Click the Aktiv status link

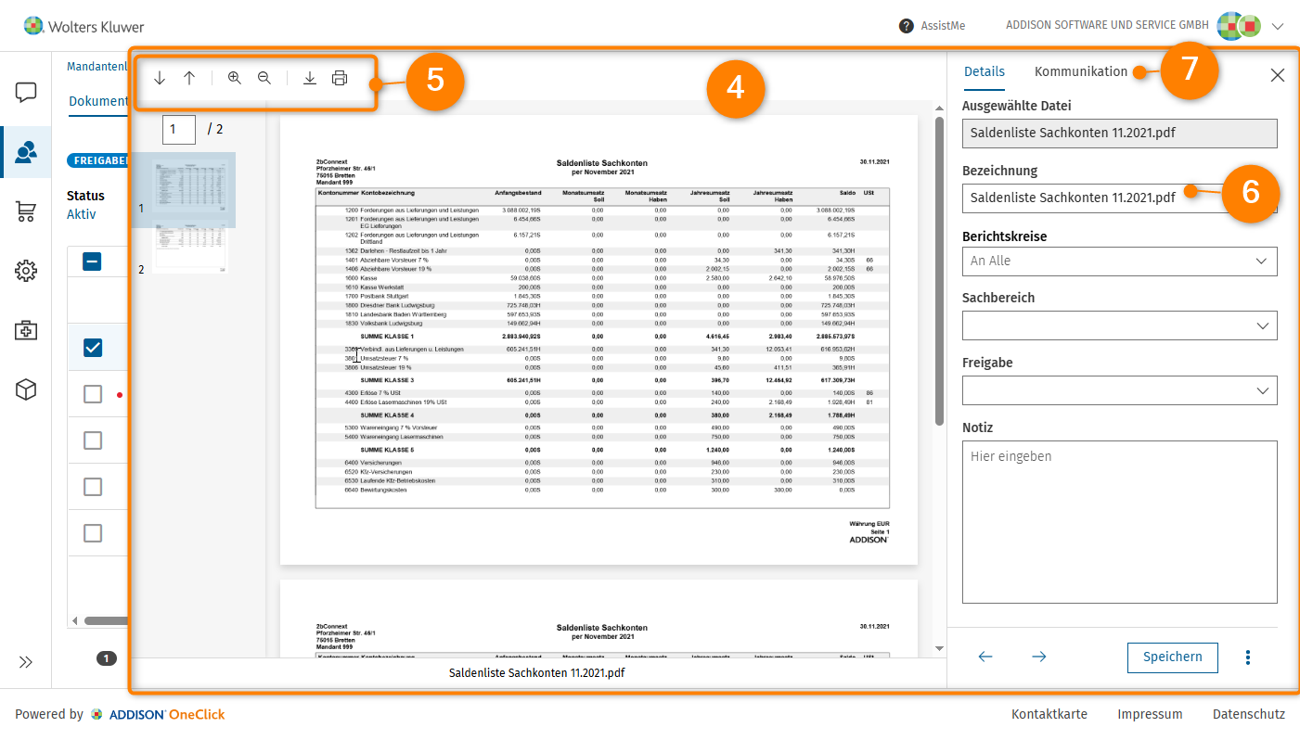pyautogui.click(x=82, y=214)
